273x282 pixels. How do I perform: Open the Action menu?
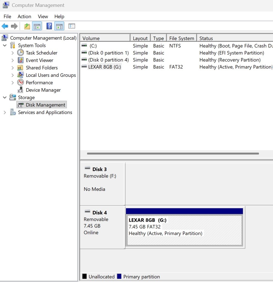tap(24, 17)
